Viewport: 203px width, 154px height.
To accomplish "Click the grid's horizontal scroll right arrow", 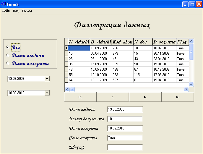I will point(186,89).
